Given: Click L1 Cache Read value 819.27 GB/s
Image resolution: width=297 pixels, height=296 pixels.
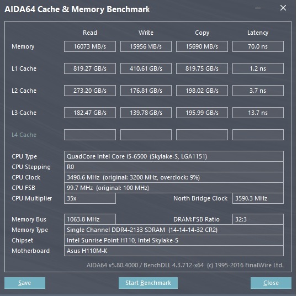Looking at the screenshot, I should (x=90, y=68).
